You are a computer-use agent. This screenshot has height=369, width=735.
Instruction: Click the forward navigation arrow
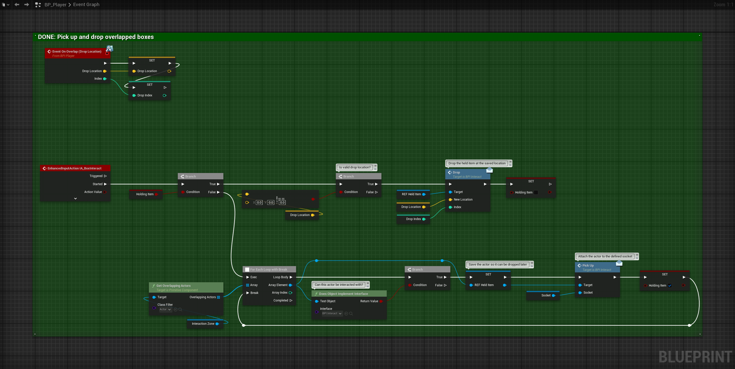pos(27,5)
